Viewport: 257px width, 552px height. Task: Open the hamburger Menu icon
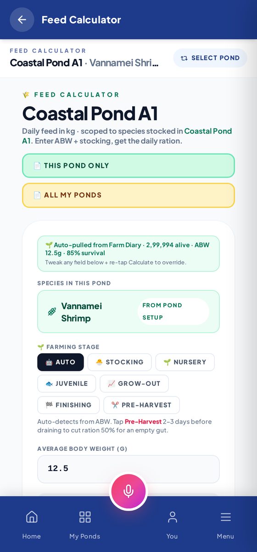point(225,517)
